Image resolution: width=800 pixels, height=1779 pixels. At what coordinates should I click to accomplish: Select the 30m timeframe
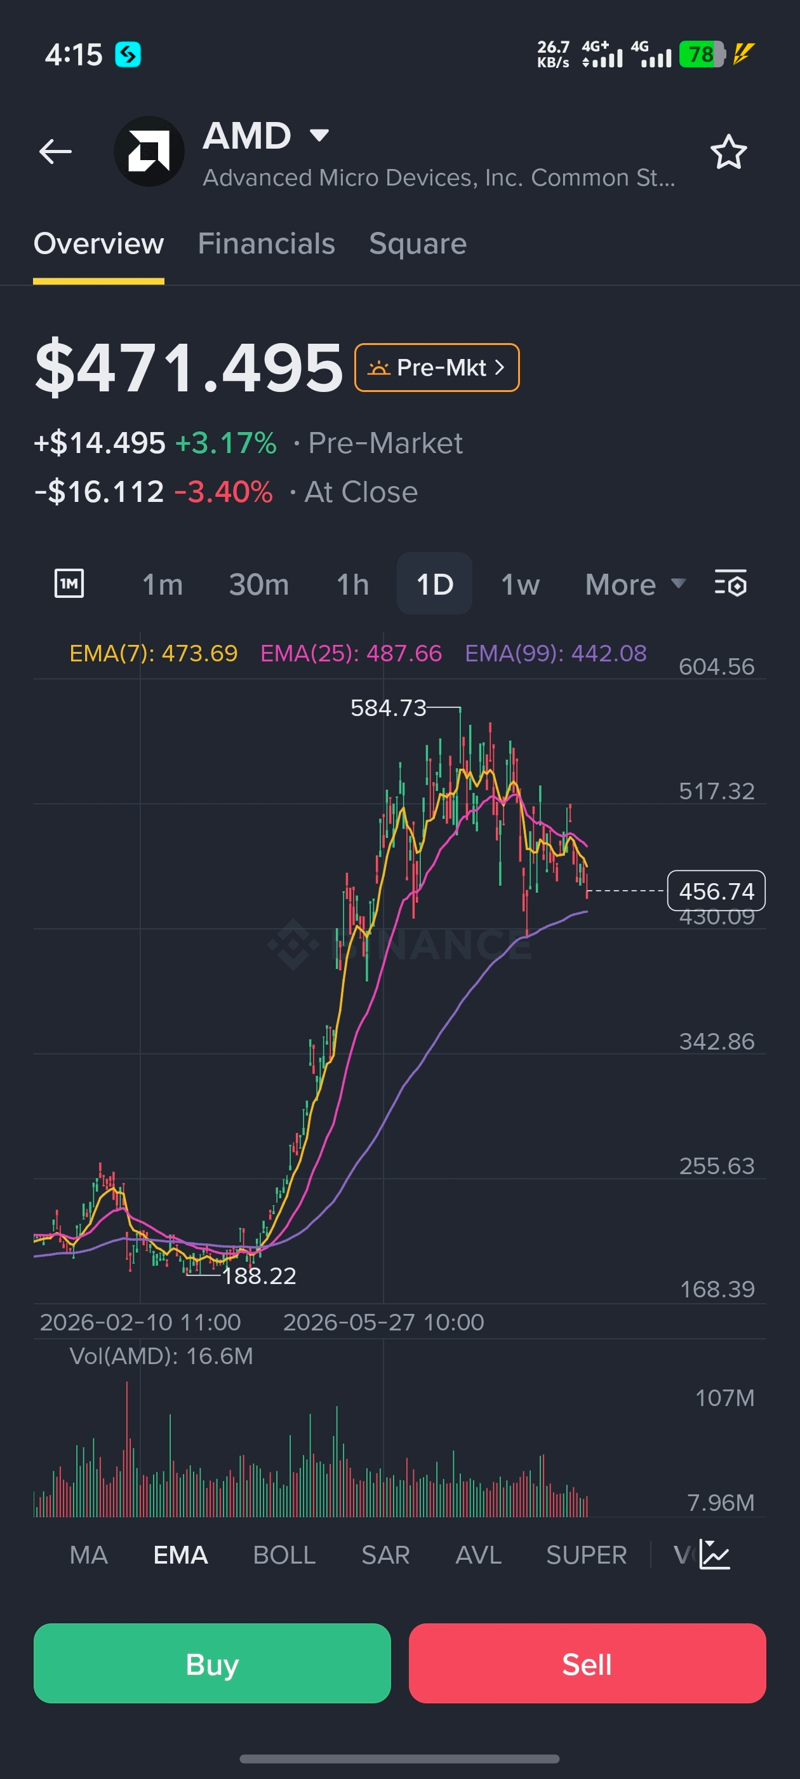[259, 585]
